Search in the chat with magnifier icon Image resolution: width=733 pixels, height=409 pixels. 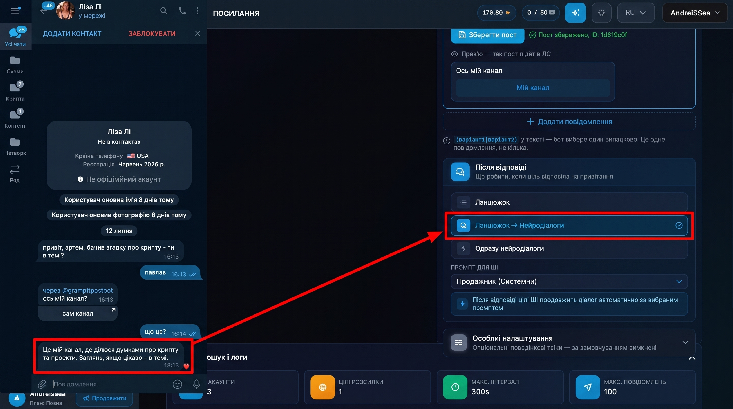tap(164, 11)
